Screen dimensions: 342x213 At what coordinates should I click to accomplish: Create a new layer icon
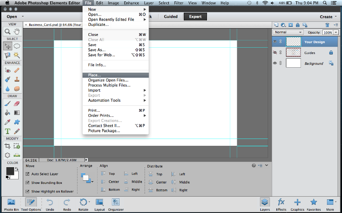click(276, 25)
